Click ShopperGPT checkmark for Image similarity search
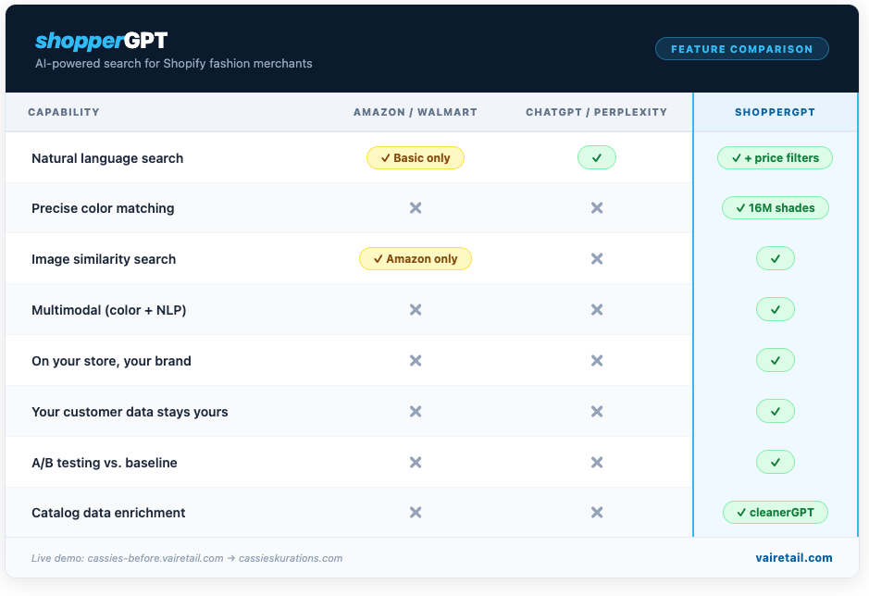869x596 pixels. [776, 259]
